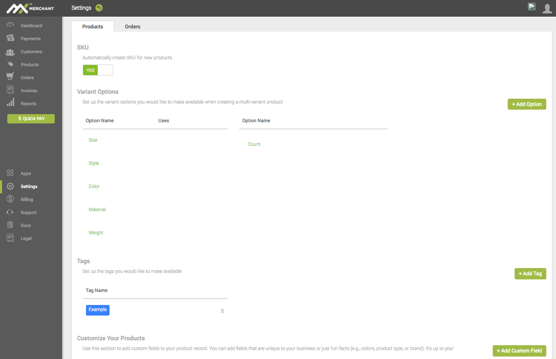Screen dimensions: 556x359
Task: Open Support via the headset icon
Action: tap(11, 212)
